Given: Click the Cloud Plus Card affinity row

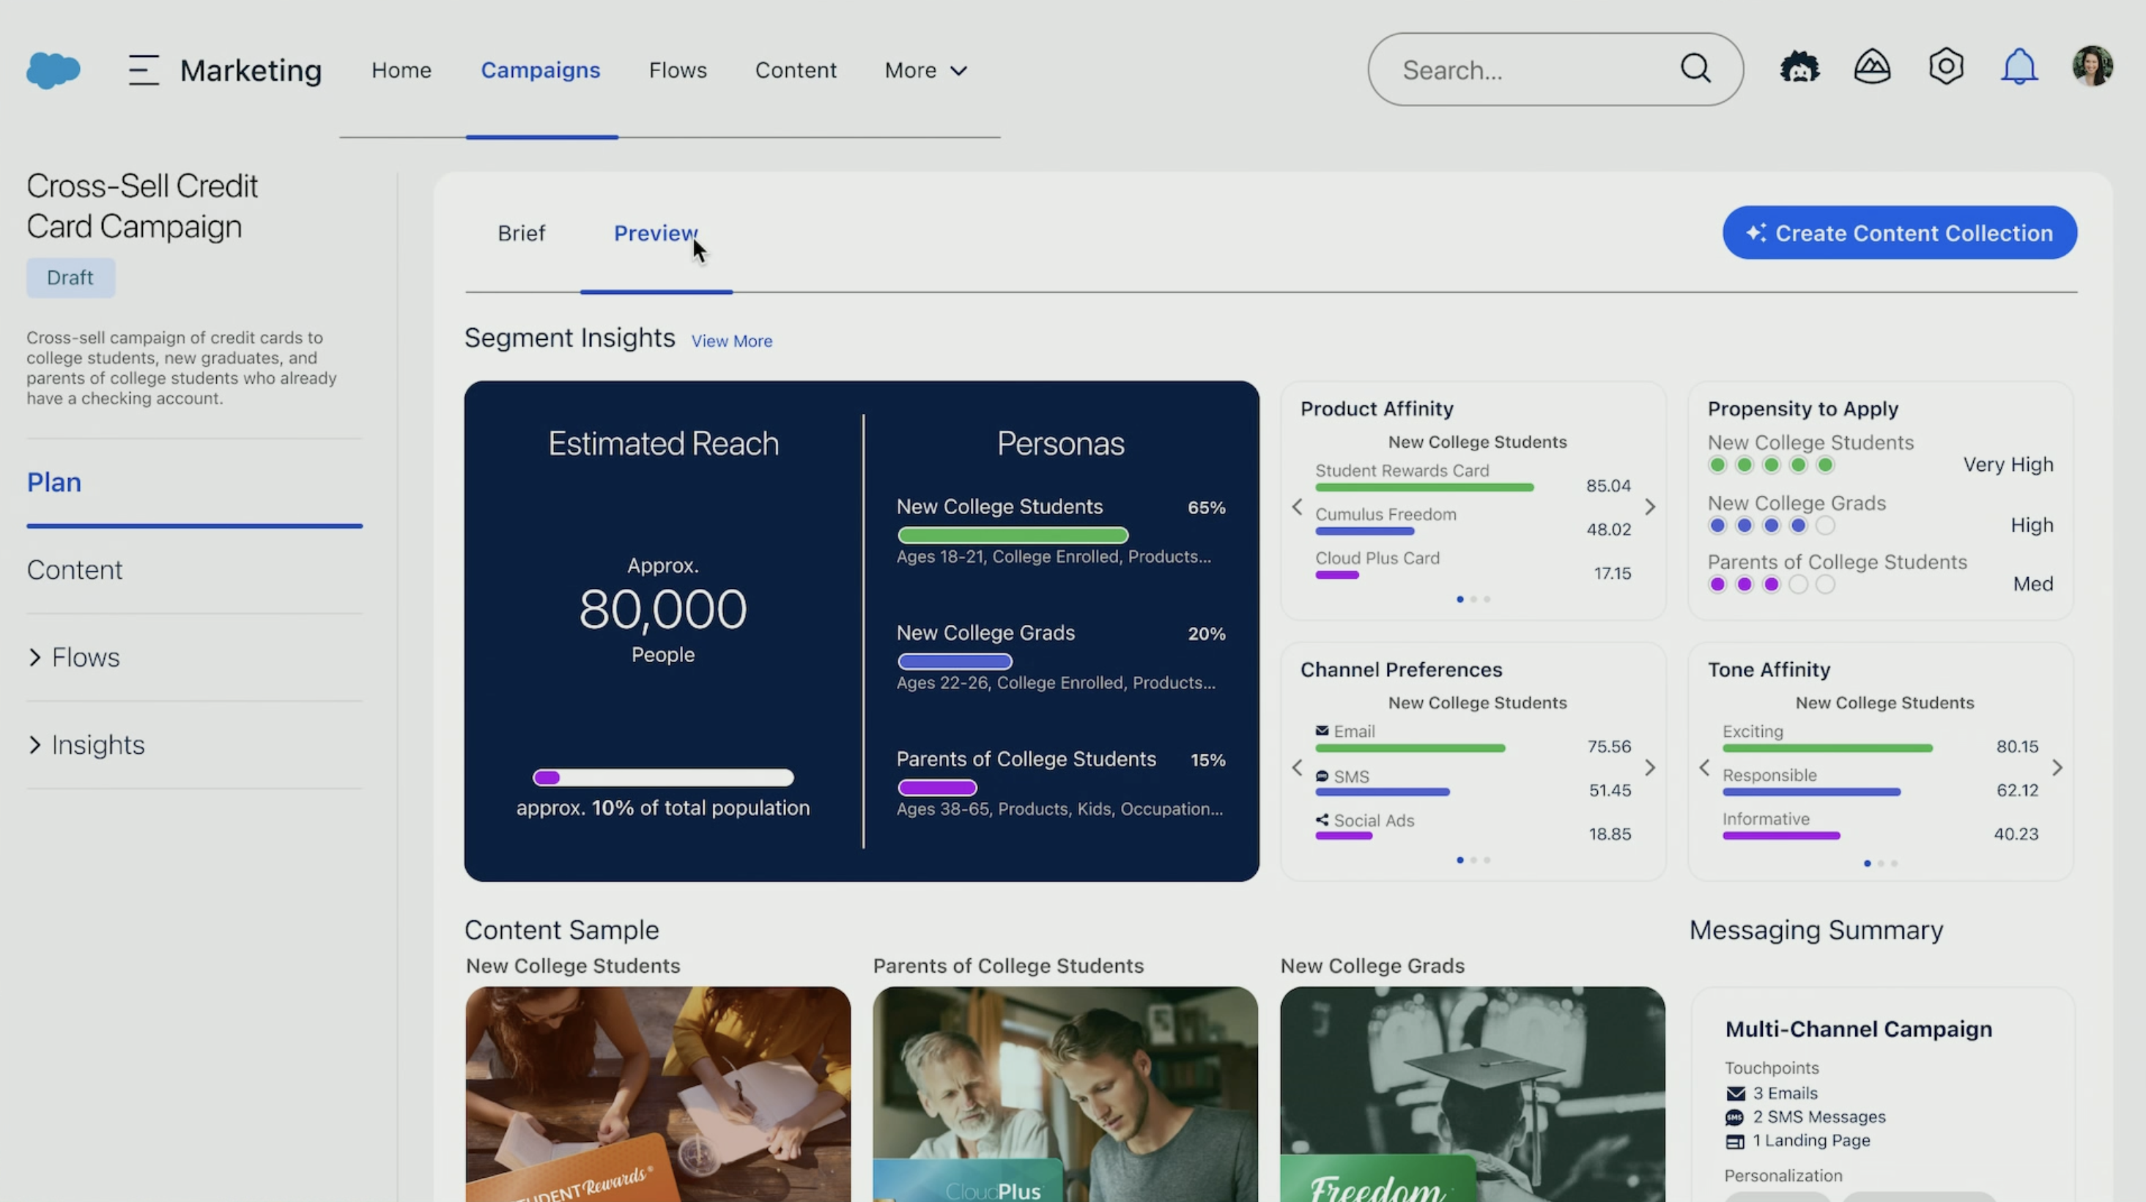Looking at the screenshot, I should point(1473,566).
